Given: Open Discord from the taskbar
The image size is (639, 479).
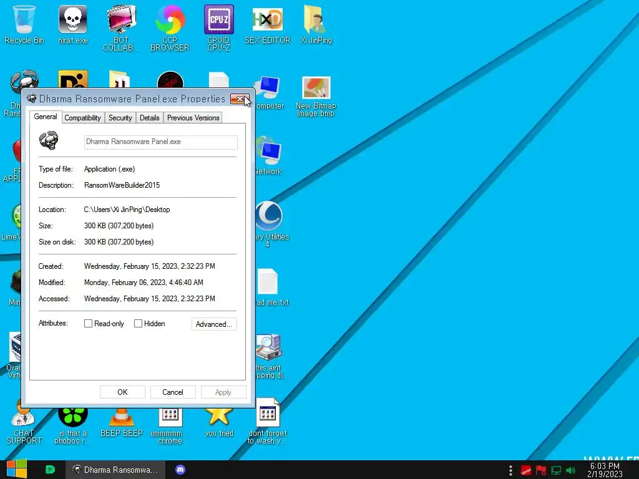Looking at the screenshot, I should pos(180,470).
